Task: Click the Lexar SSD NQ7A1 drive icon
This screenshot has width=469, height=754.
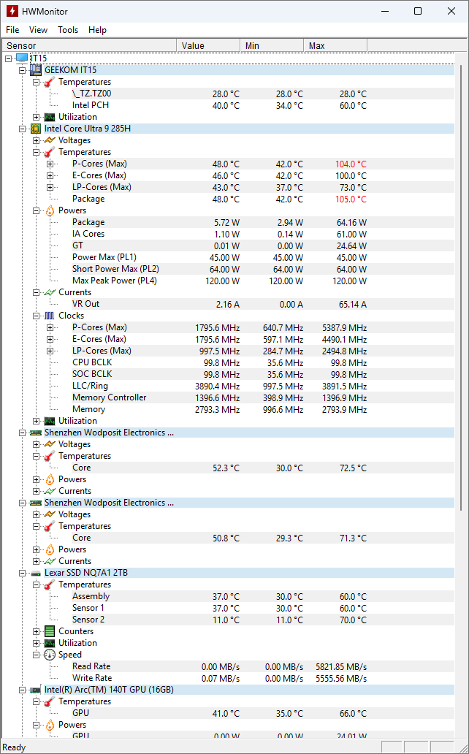Action: [x=35, y=573]
